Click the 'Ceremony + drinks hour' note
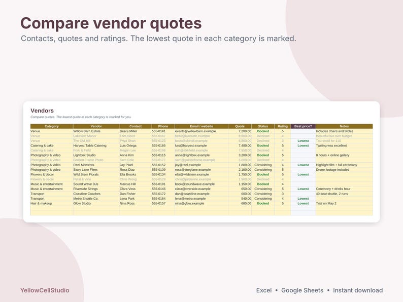 [333, 189]
